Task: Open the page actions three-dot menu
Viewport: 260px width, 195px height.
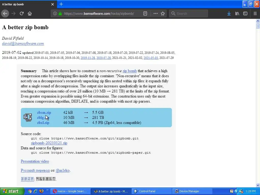Action: [x=156, y=13]
